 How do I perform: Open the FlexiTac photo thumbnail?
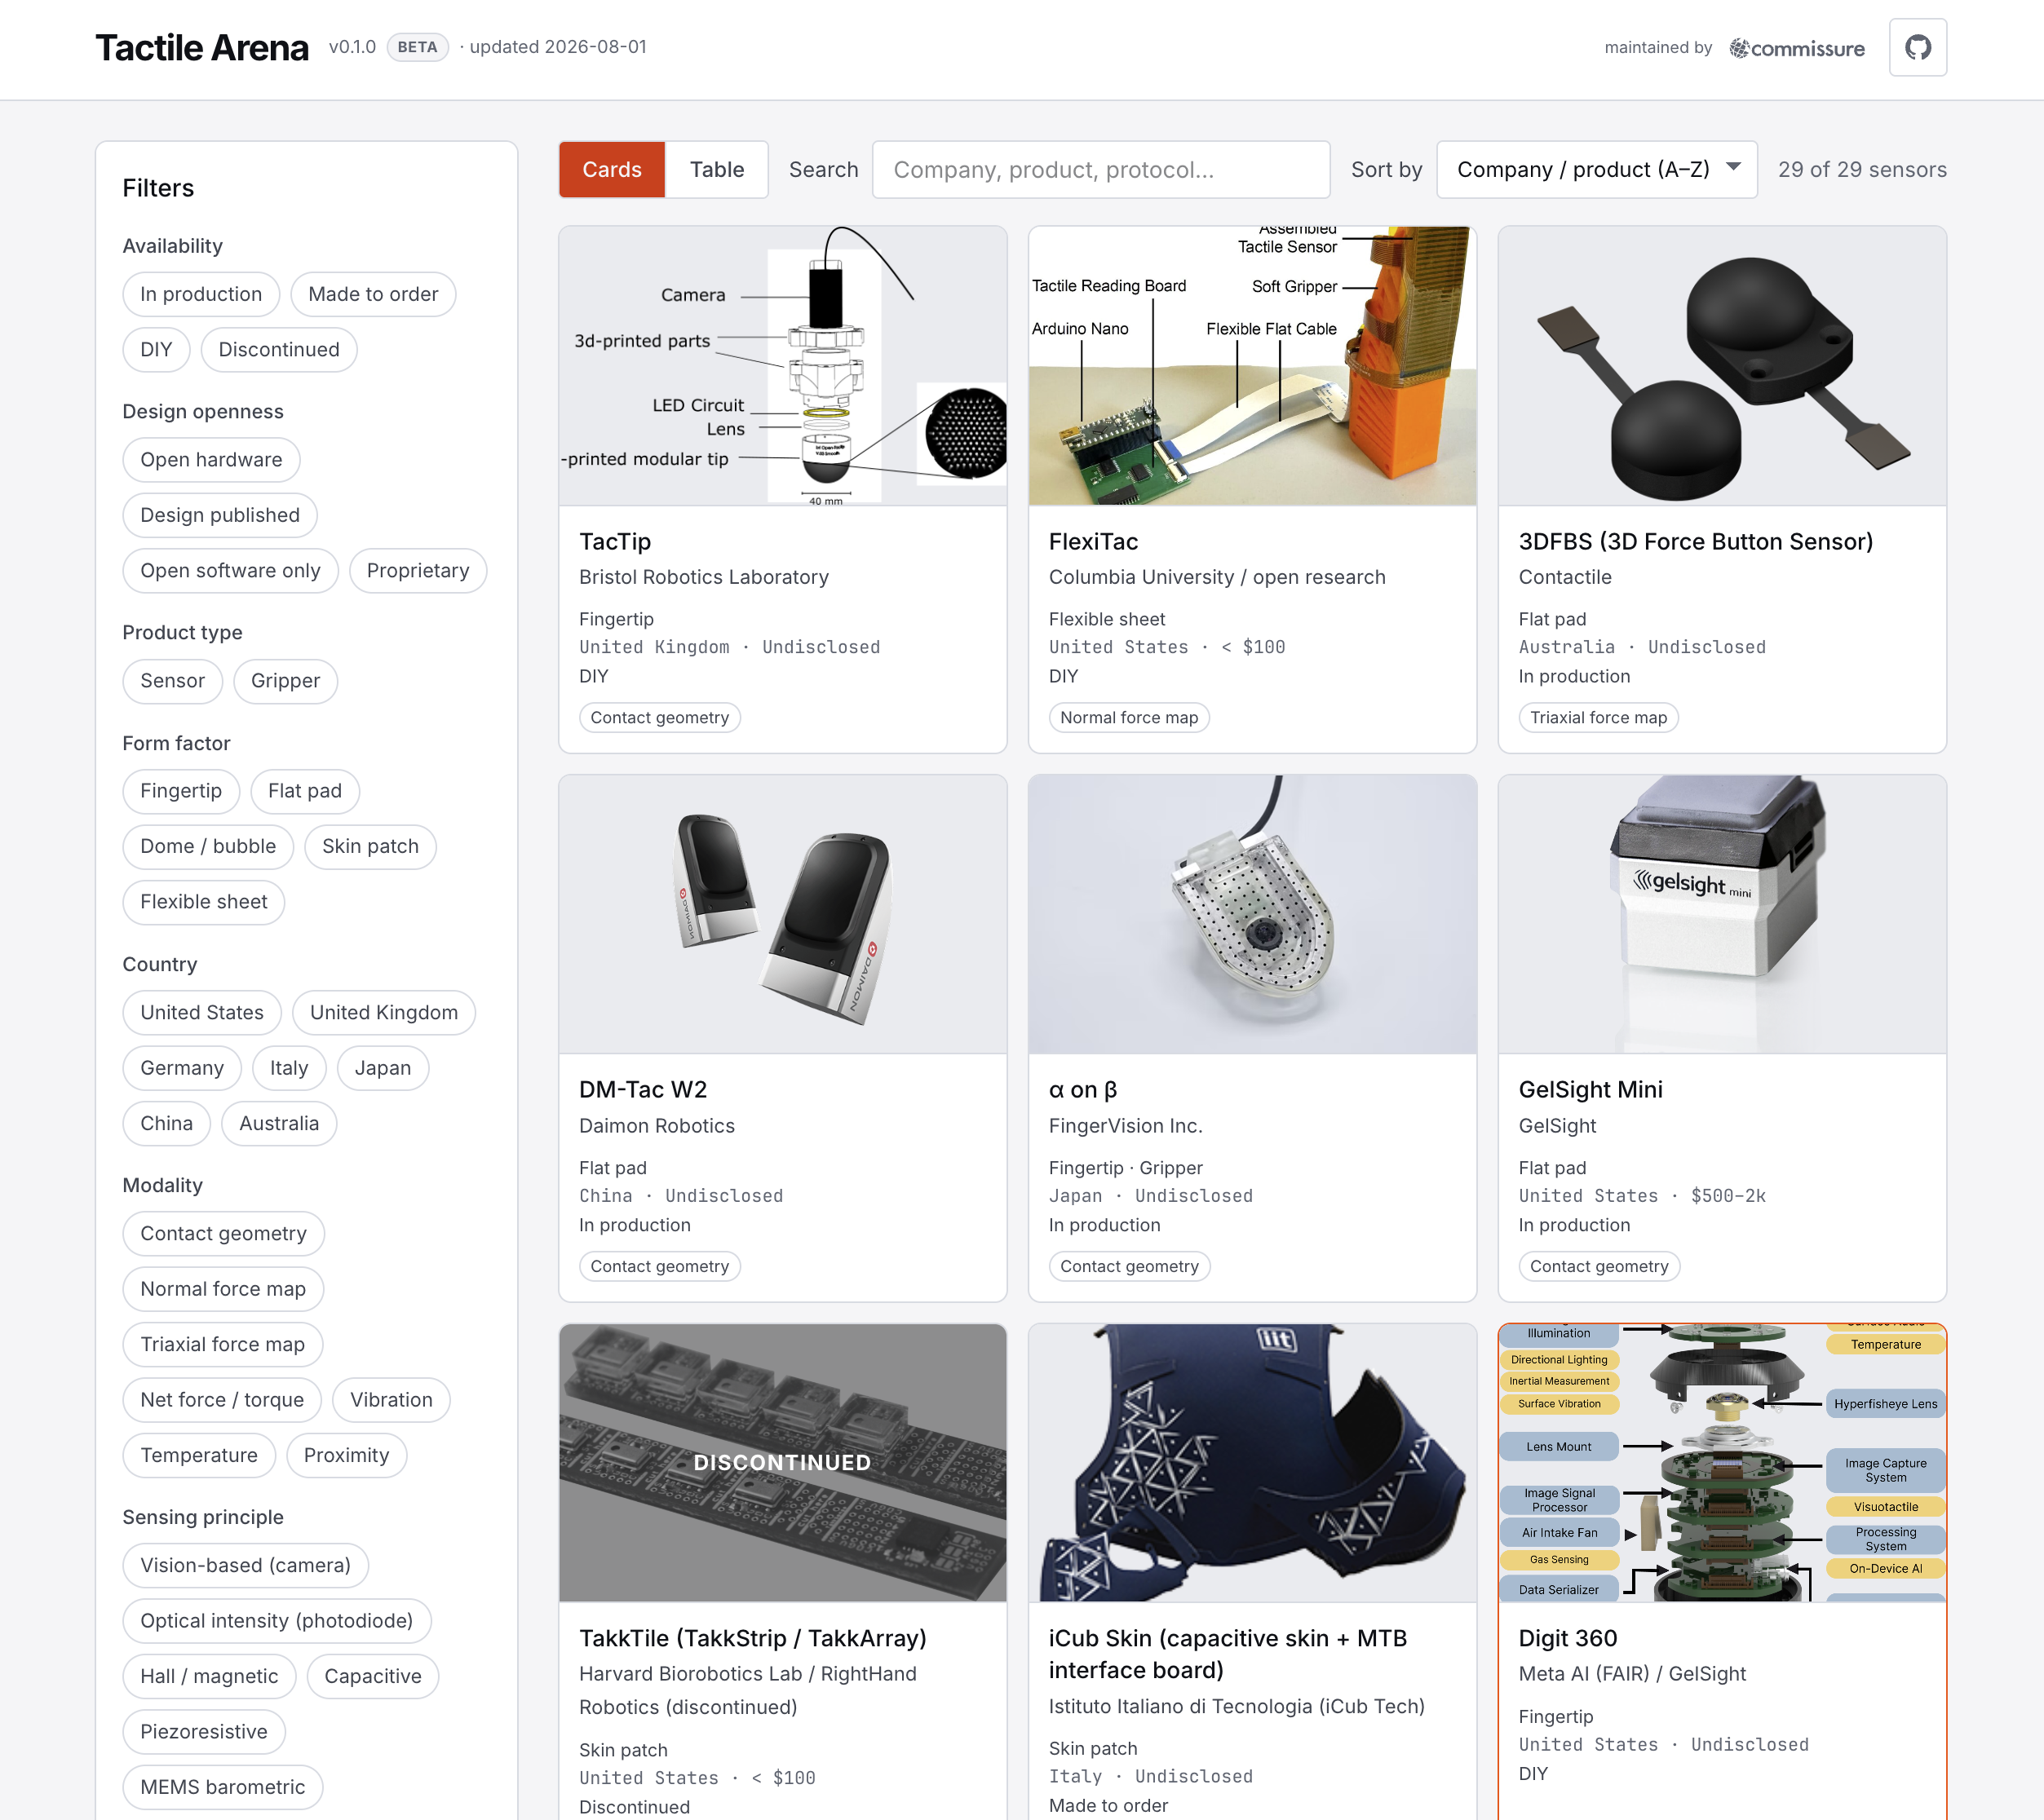coord(1253,366)
